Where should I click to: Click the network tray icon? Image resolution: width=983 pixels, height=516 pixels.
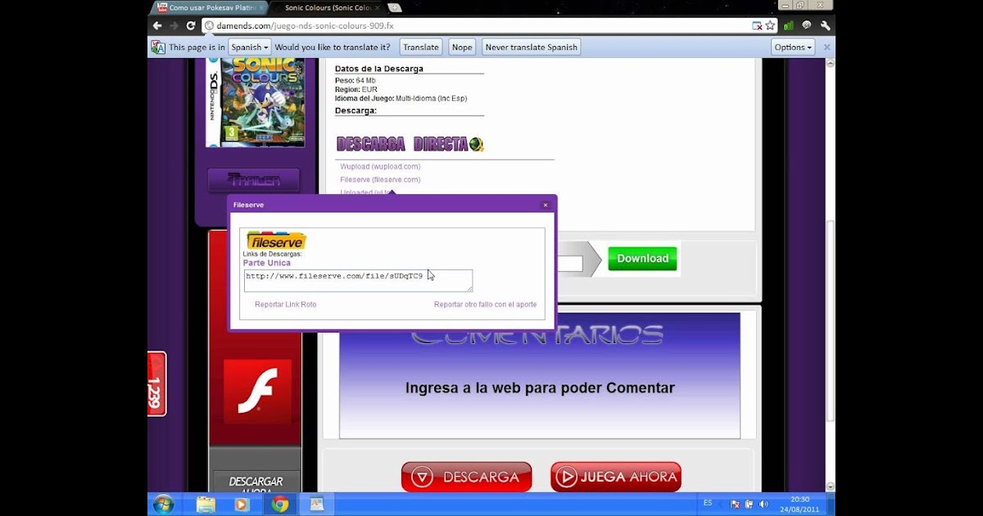point(749,504)
